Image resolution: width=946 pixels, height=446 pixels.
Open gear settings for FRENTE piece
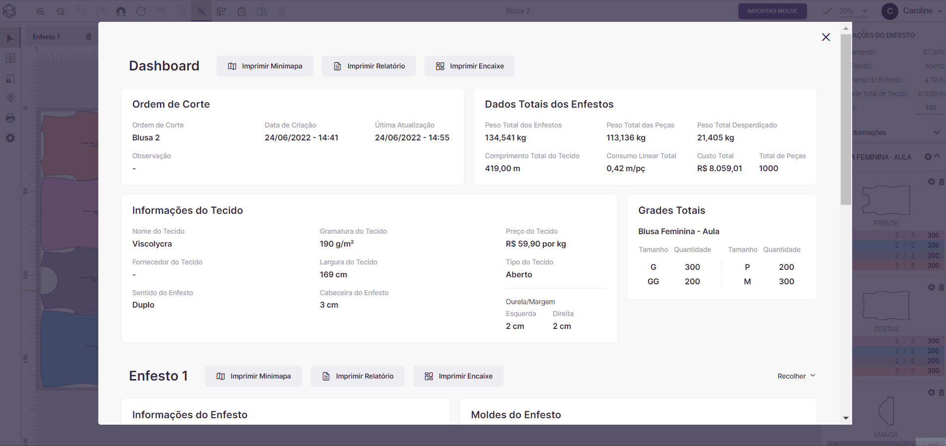click(x=932, y=182)
